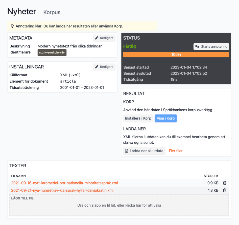The width and height of the screenshot is (239, 225).
Task: Download results with Ladda ner all utdata
Action: (144, 151)
